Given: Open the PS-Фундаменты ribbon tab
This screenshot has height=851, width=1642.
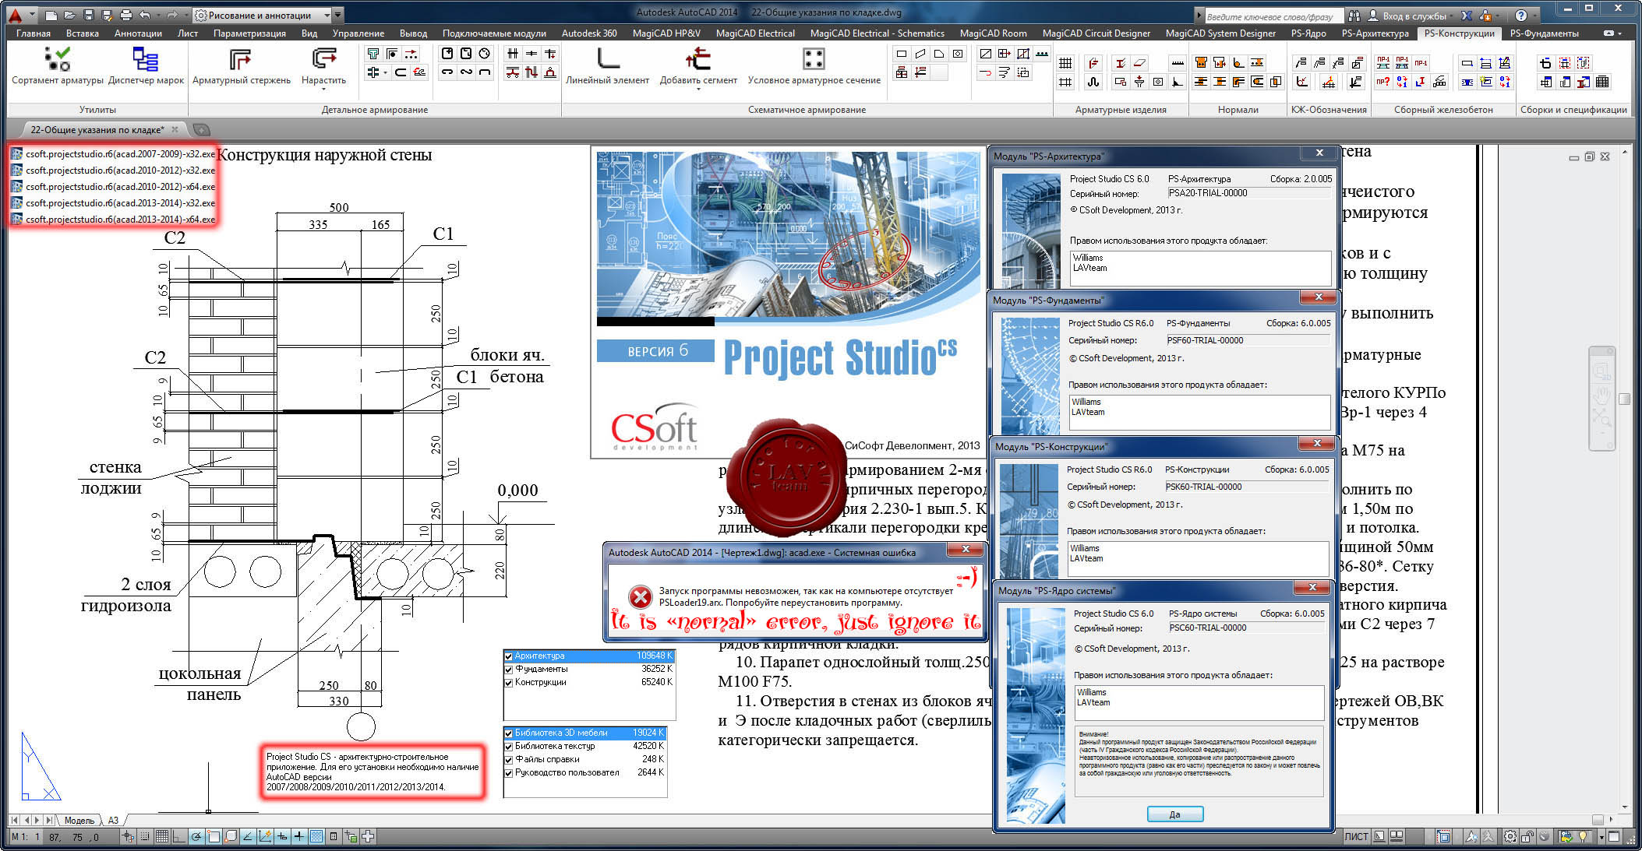Looking at the screenshot, I should click(x=1544, y=33).
